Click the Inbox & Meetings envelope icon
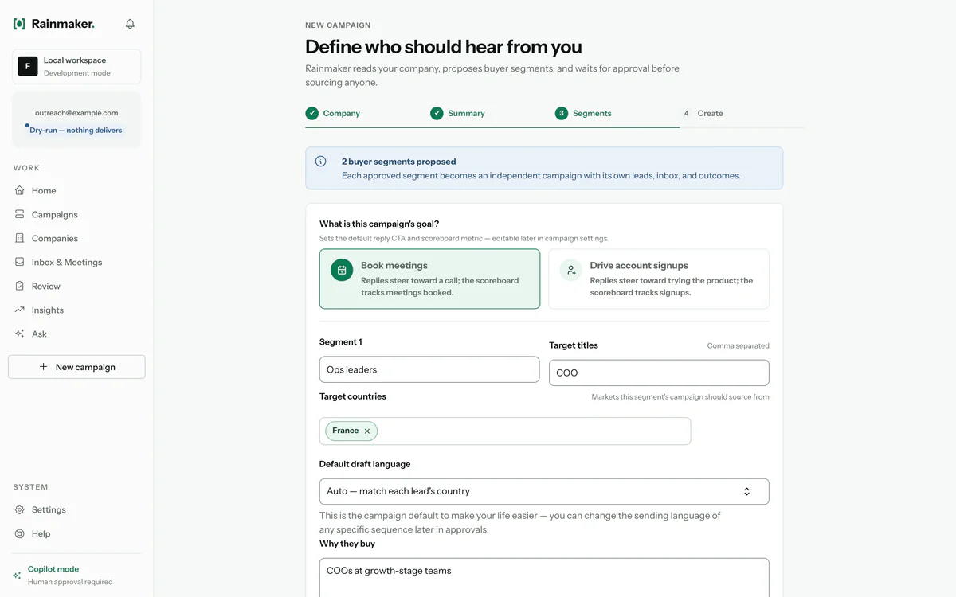Image resolution: width=956 pixels, height=597 pixels. pyautogui.click(x=20, y=262)
